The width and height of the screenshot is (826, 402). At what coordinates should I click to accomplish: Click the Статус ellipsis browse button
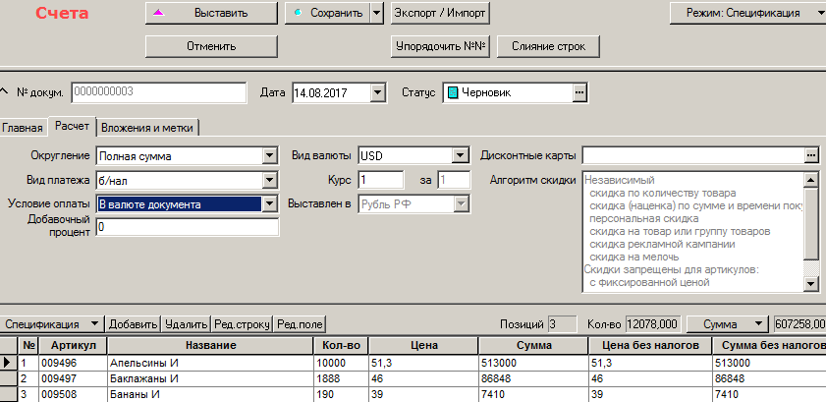[579, 92]
